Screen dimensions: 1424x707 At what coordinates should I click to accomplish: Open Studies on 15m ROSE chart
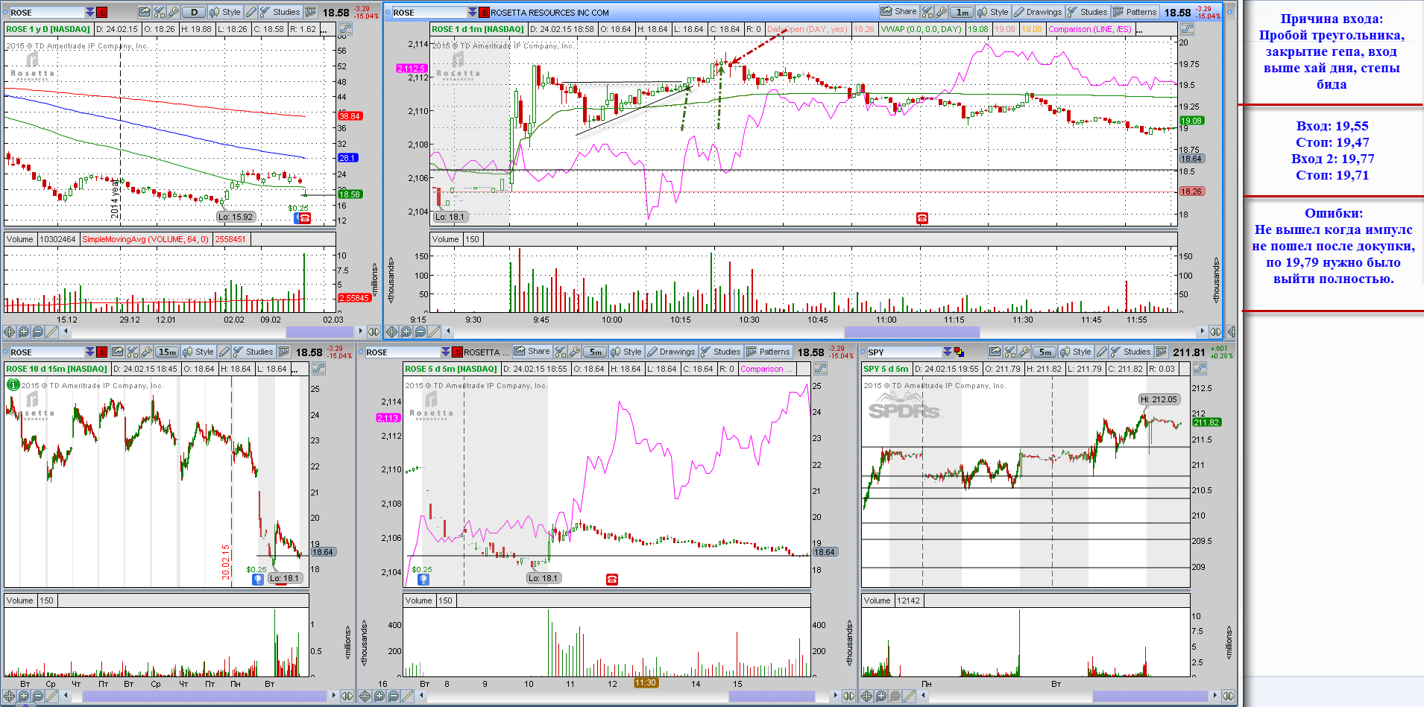pyautogui.click(x=253, y=352)
